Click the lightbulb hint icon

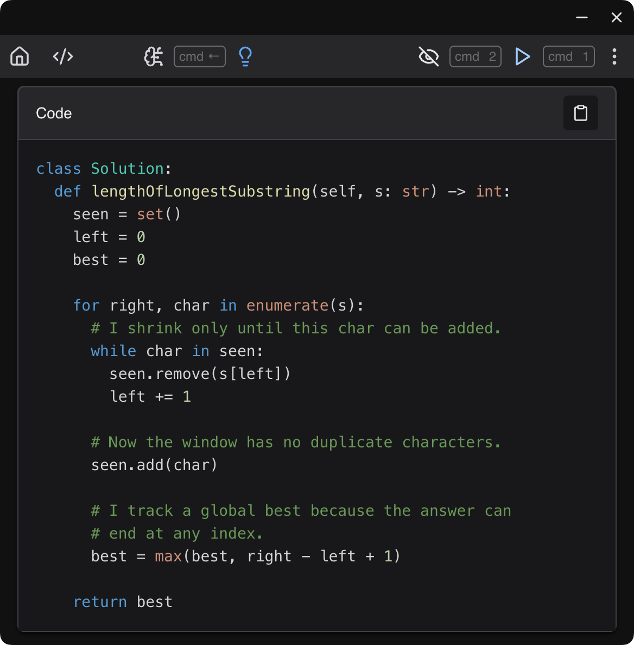click(245, 56)
